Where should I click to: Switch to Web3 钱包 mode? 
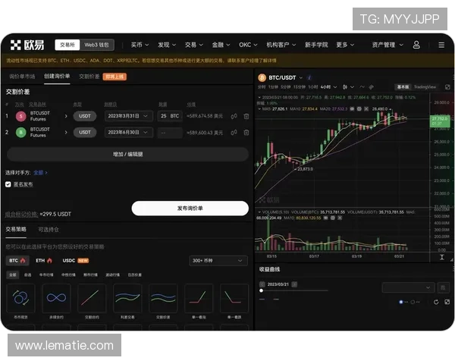96,45
